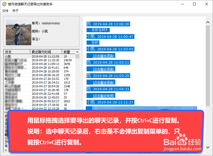Select the row dated 2019-04-25 17:18:50

click(39, 105)
